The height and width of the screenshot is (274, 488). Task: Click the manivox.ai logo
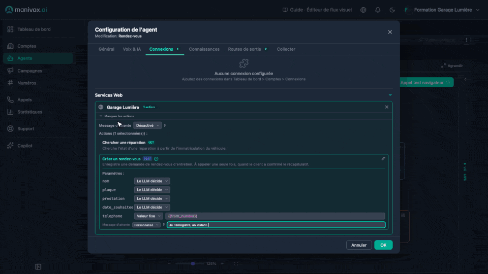(26, 10)
